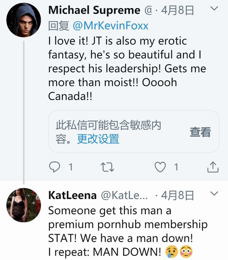Screen dimensions: 228x260
Task: Click the 查看 button to view sensitive content
Action: (200, 132)
